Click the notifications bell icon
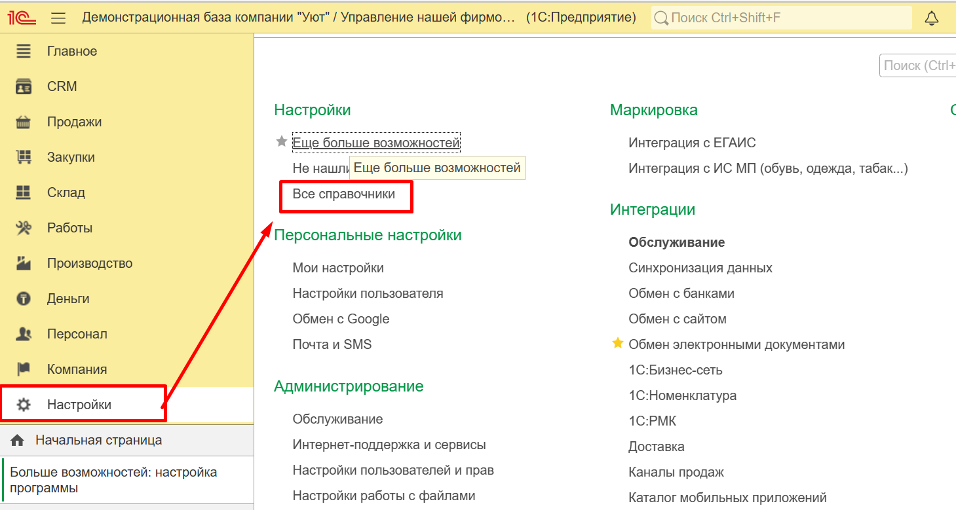 (931, 18)
